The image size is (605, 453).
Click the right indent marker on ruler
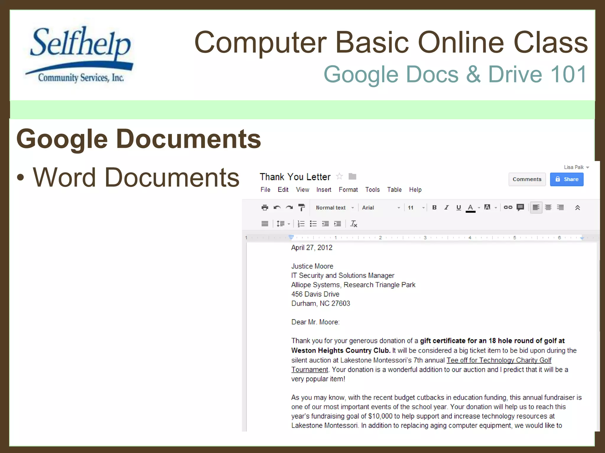point(582,238)
